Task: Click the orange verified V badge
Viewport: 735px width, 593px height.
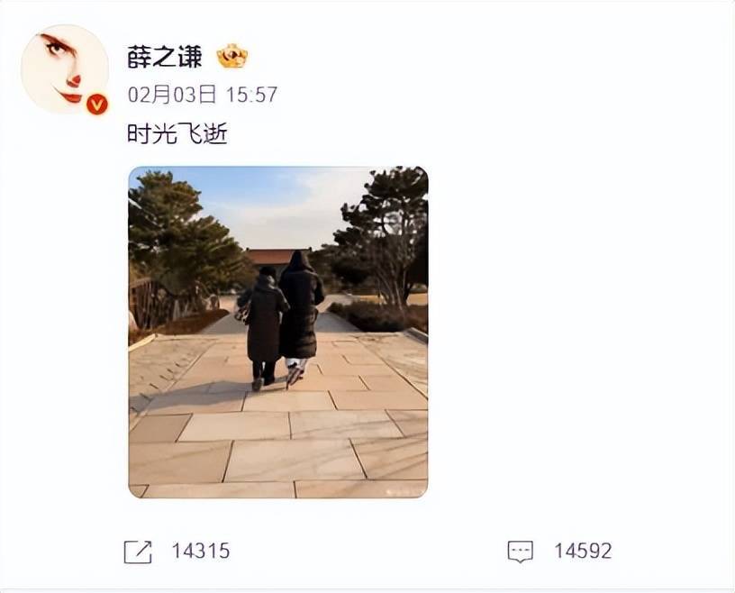Action: (x=97, y=105)
